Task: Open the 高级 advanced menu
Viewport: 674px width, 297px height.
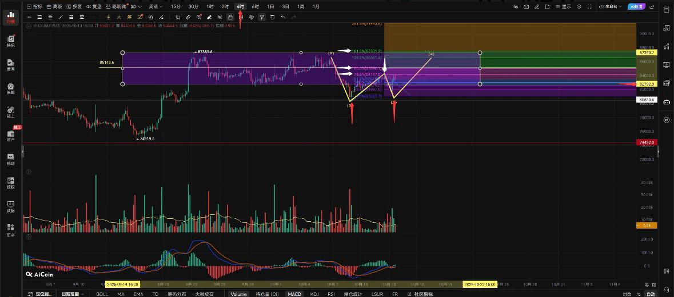Action: click(x=54, y=6)
